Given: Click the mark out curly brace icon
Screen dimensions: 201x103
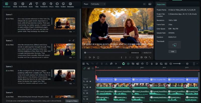Looking at the screenshot, I should (126, 57).
